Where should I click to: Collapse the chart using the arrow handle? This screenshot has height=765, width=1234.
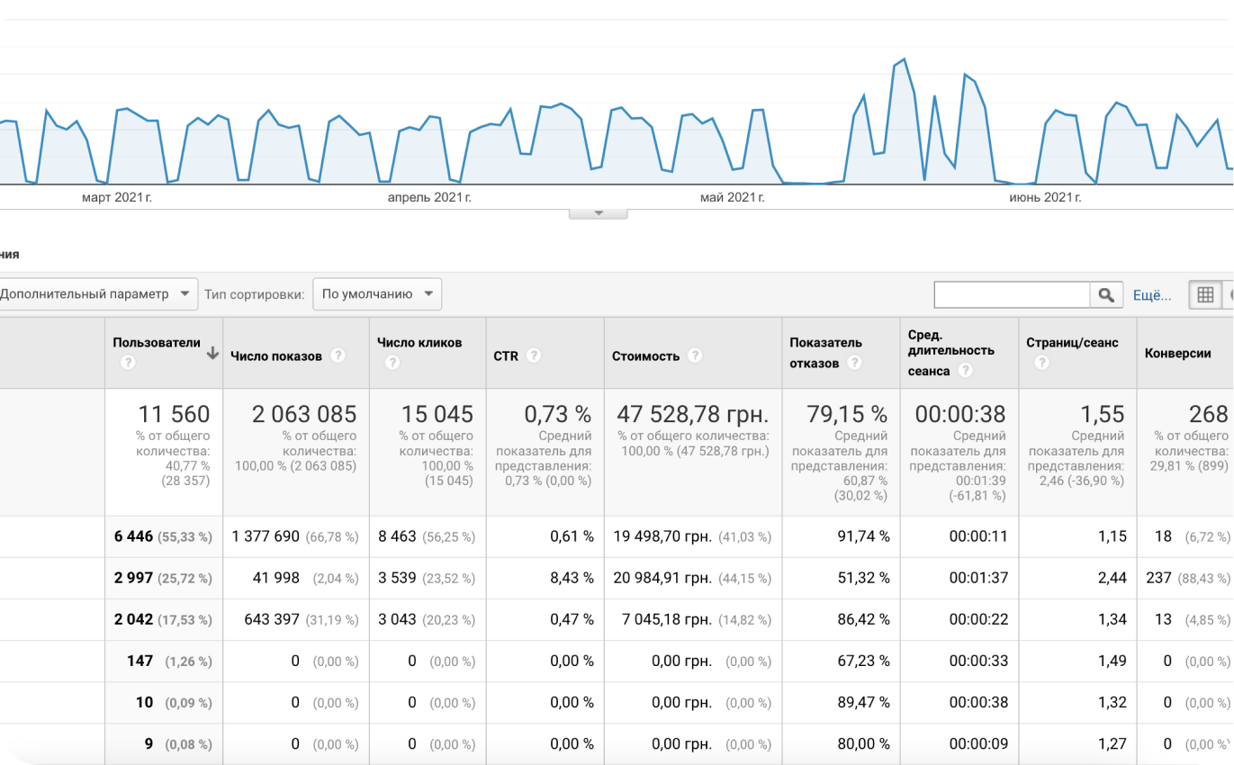pyautogui.click(x=598, y=213)
